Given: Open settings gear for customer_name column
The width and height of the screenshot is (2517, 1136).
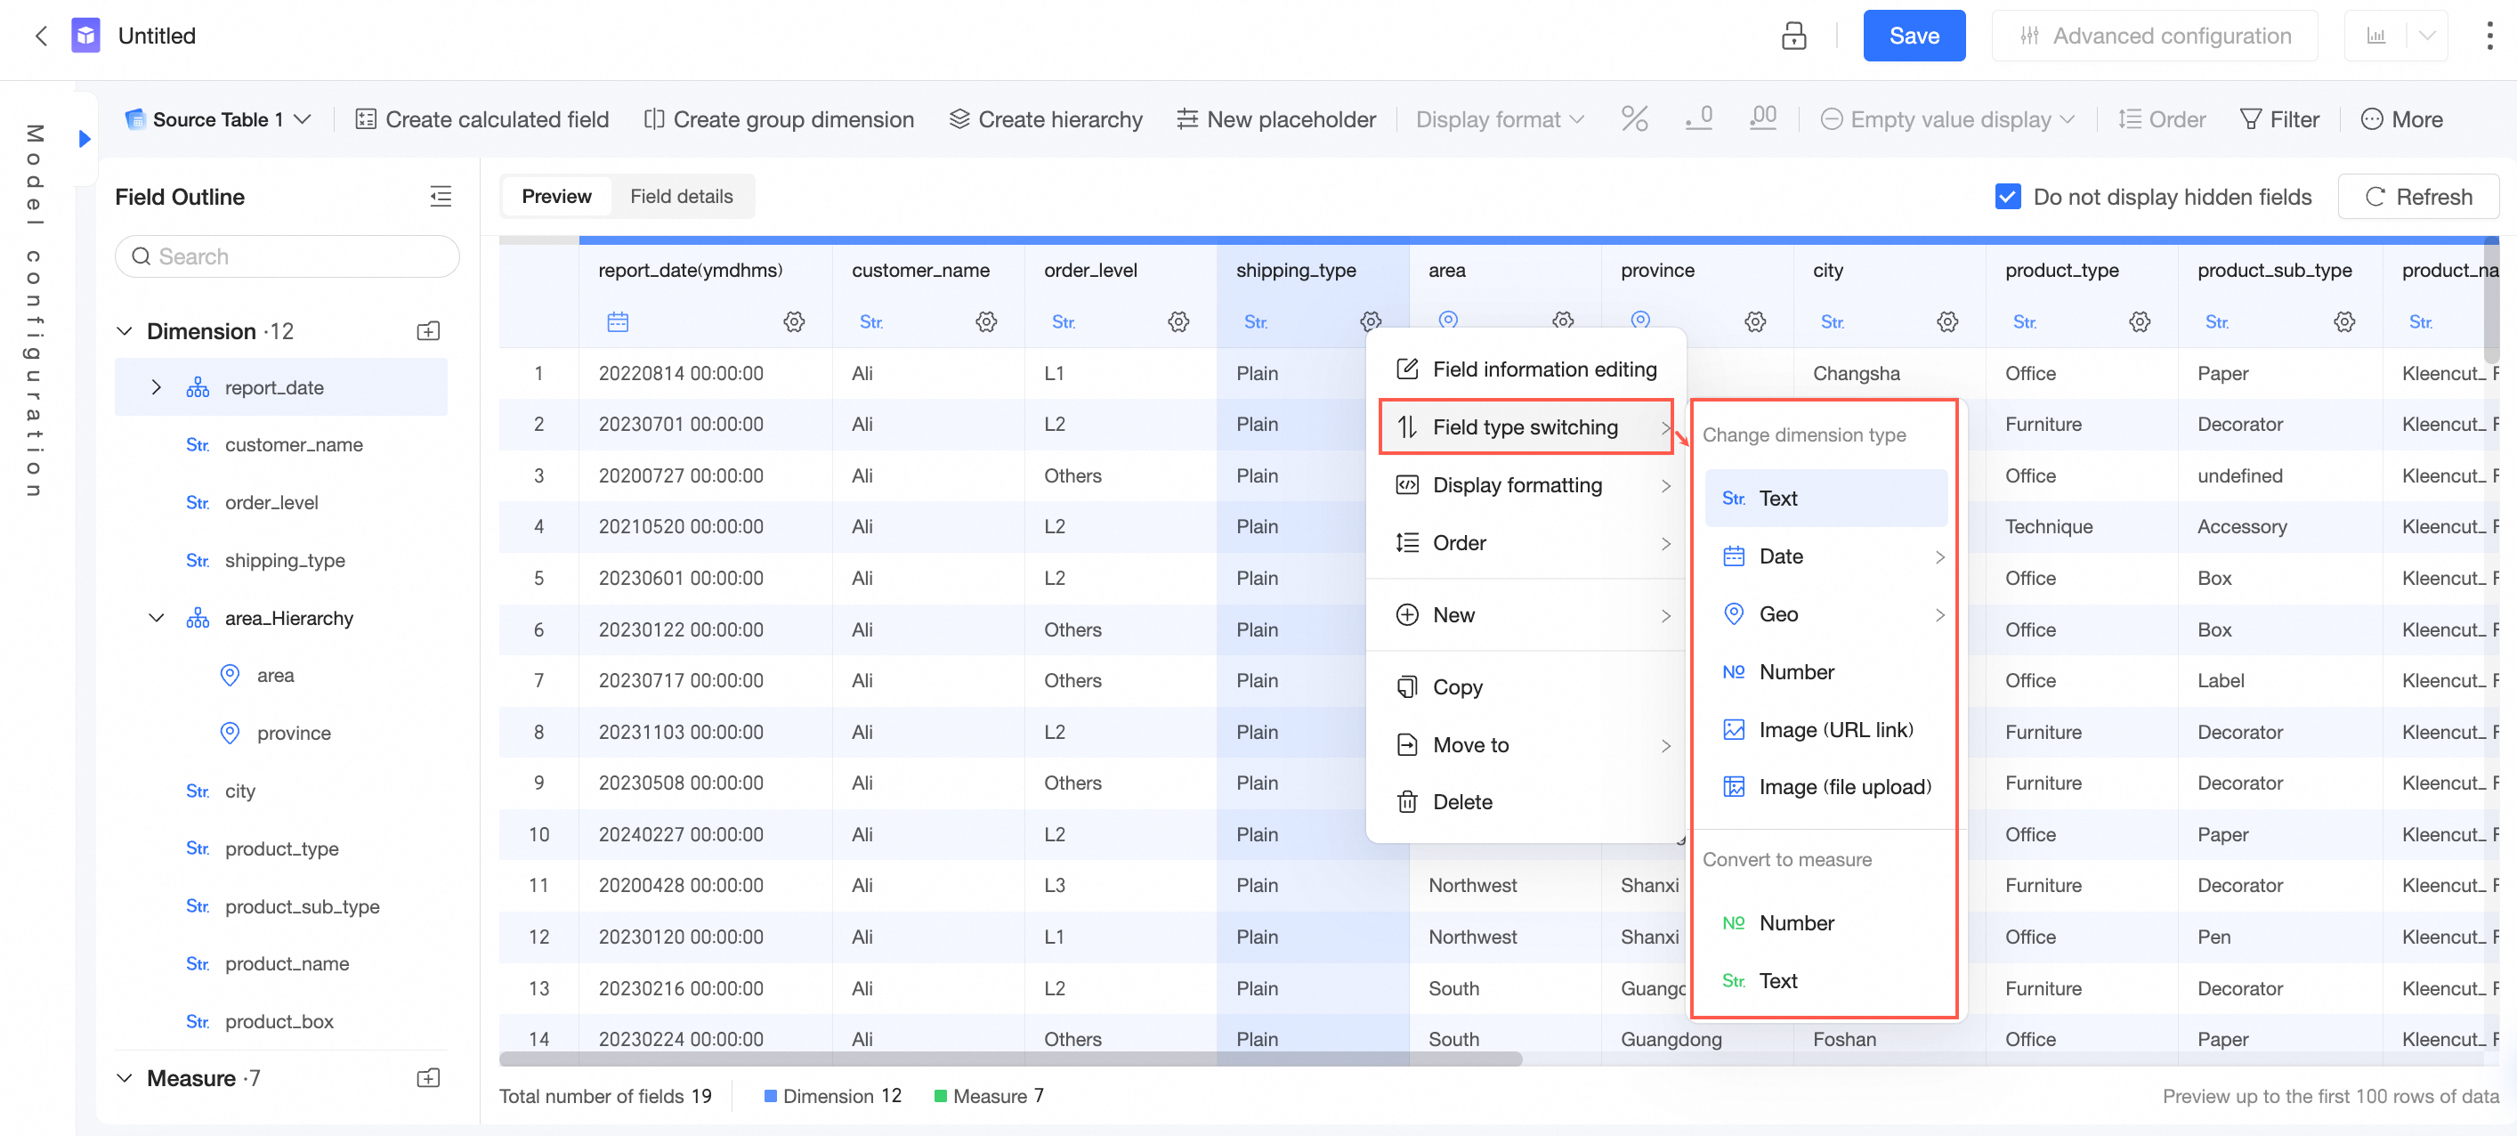Looking at the screenshot, I should pyautogui.click(x=986, y=321).
